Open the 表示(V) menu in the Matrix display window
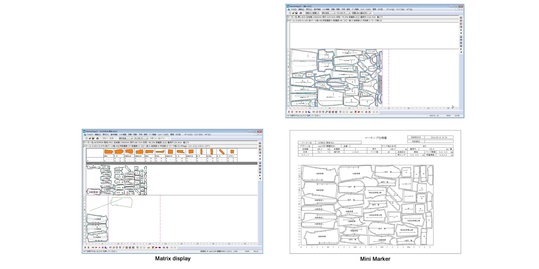The height and width of the screenshot is (269, 539). [105, 134]
